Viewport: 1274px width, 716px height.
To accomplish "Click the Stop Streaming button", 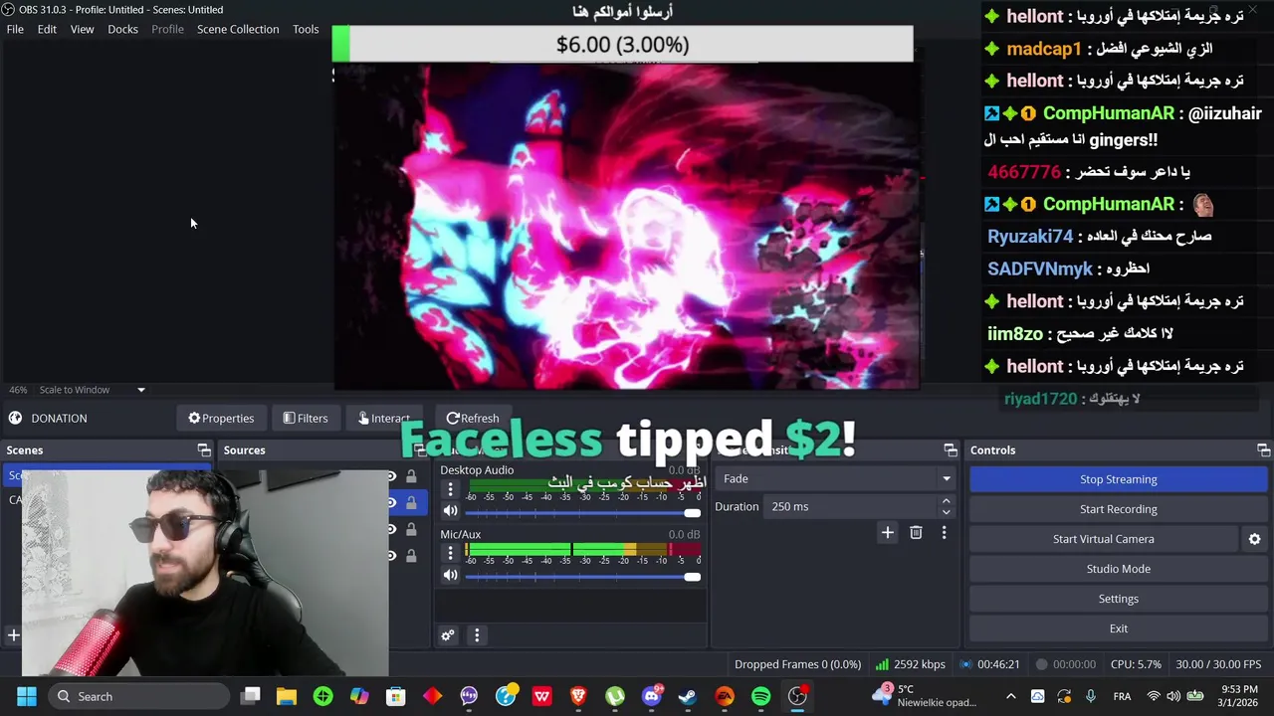I will [1118, 479].
